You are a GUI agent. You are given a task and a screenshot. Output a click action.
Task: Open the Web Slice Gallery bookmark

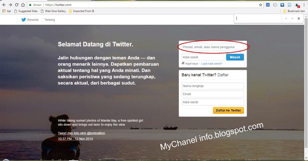pyautogui.click(x=53, y=11)
